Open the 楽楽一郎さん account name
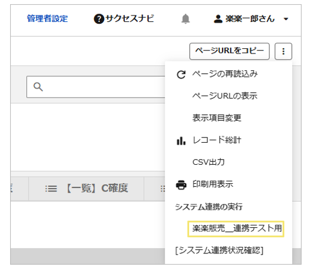 250,19
